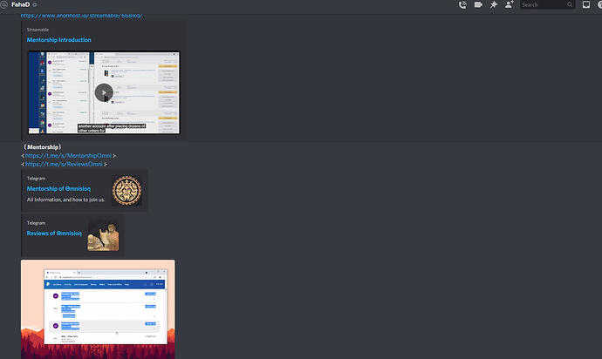This screenshot has height=359, width=602.
Task: Open the Mentorship Introduction embed title
Action: (58, 39)
